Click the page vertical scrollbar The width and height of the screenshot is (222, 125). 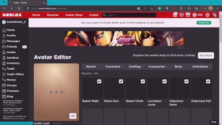coord(221,28)
